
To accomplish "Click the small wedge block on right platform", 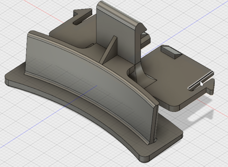I will pos(171,52).
